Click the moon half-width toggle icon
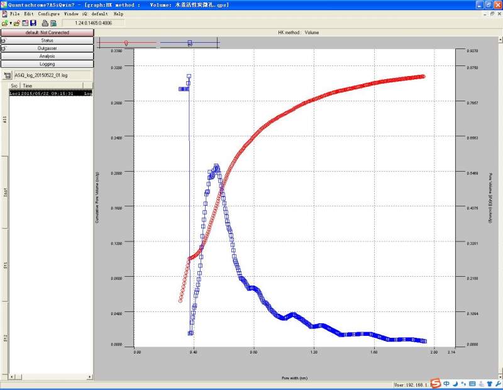The width and height of the screenshot is (503, 390). [x=455, y=384]
